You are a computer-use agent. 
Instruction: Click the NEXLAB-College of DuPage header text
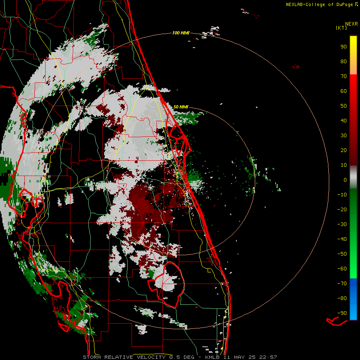click(x=322, y=4)
